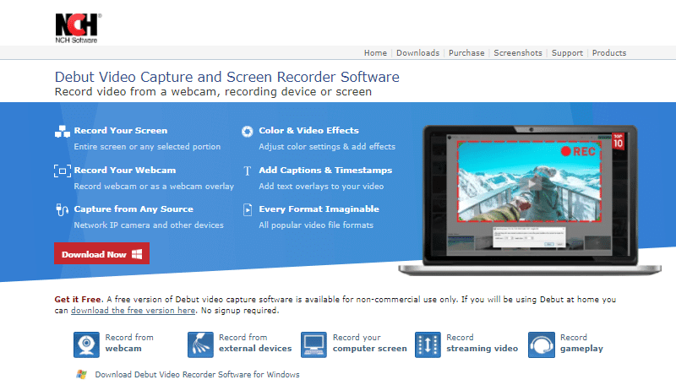Click the NCH Software logo
The width and height of the screenshot is (676, 385).
78,29
